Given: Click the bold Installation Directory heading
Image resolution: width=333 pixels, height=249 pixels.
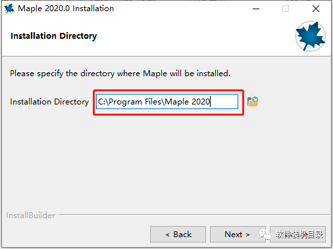Looking at the screenshot, I should pos(54,36).
